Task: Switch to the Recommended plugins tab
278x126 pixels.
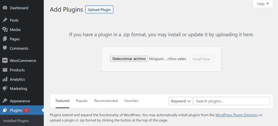Action: [106, 101]
